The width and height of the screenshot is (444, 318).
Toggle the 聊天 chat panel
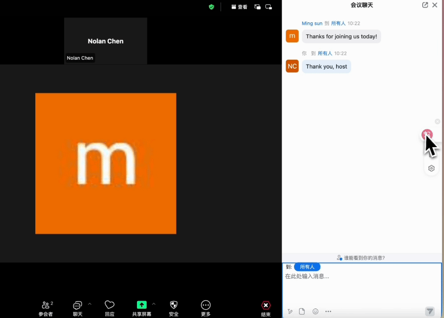pyautogui.click(x=77, y=308)
